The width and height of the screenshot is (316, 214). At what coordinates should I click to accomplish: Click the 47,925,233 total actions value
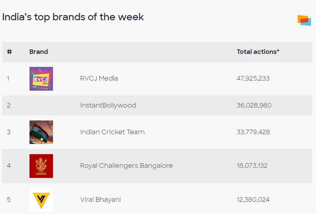253,78
